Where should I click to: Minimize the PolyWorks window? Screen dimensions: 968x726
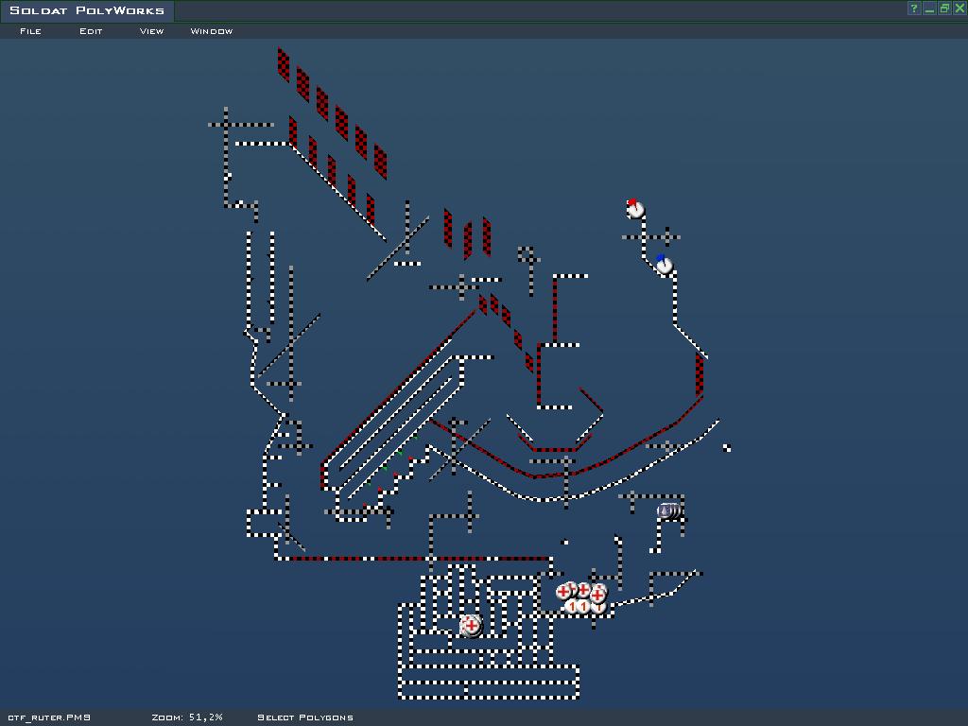(929, 9)
